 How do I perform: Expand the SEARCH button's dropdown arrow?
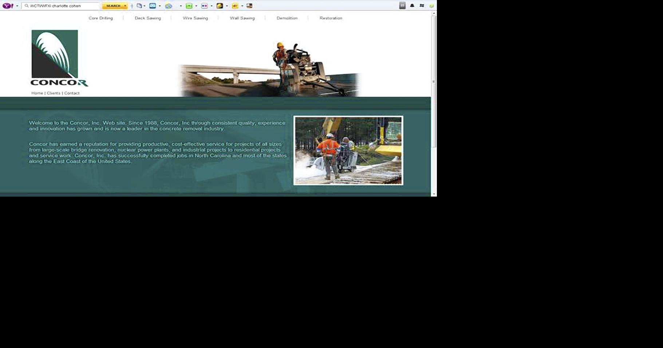(x=124, y=5)
